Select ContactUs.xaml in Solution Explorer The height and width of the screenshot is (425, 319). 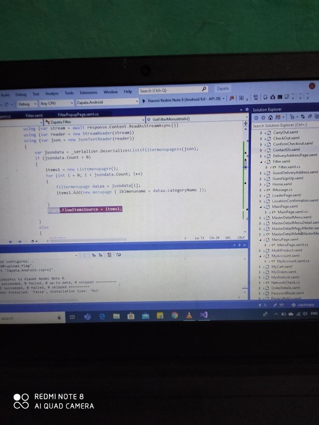(286, 150)
